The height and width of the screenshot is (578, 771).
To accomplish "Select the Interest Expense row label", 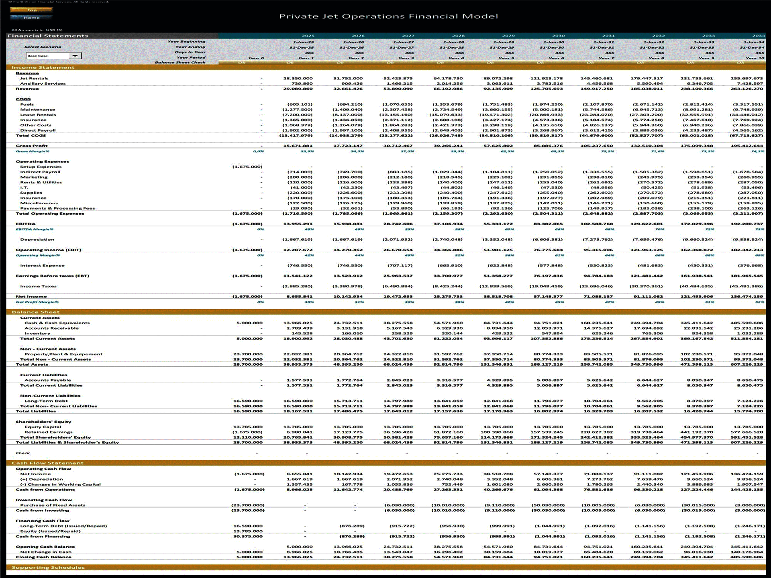I will 42,265.
